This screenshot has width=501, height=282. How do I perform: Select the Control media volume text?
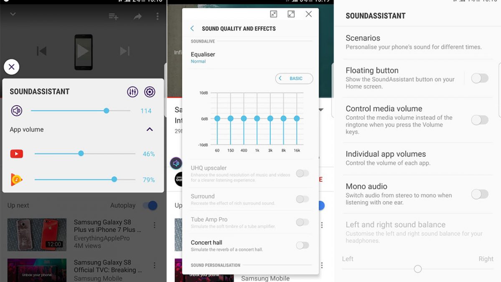384,108
